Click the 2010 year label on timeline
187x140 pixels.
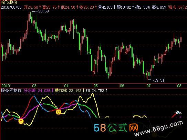(x=6, y=86)
